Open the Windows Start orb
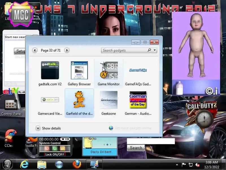This screenshot has width=226, height=170. [7, 164]
